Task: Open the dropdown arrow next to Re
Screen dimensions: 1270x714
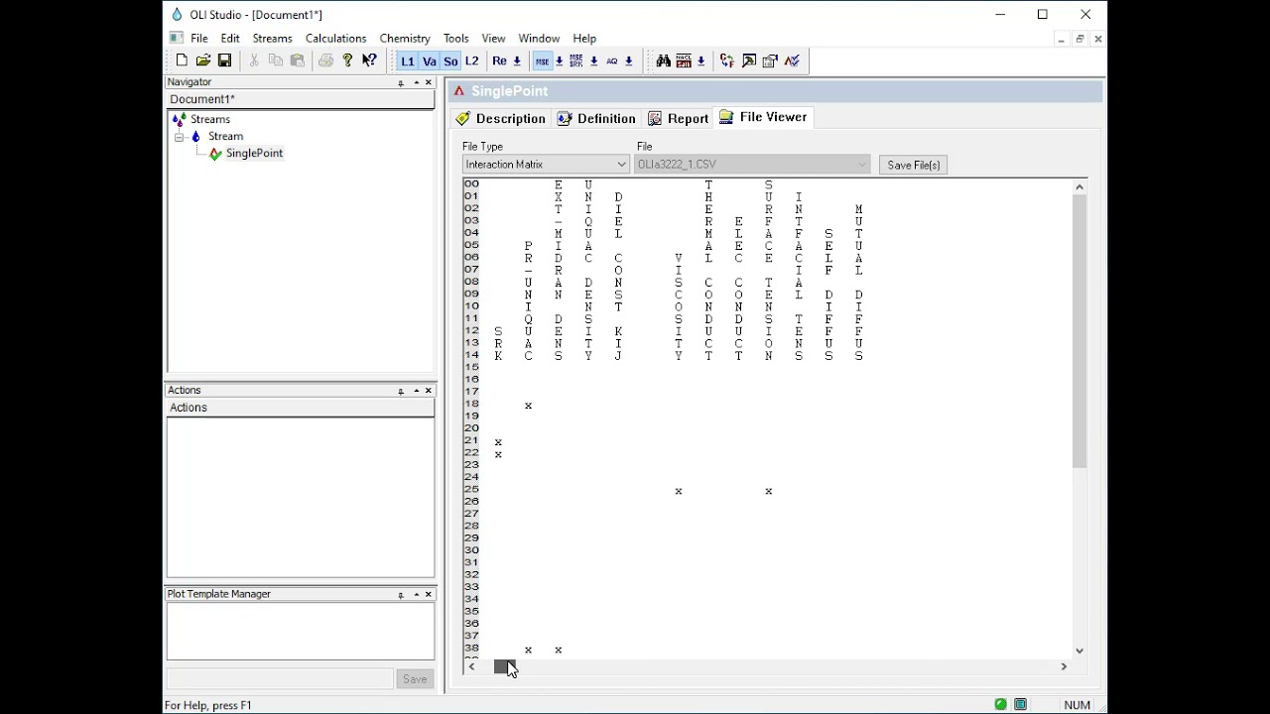Action: (x=517, y=61)
